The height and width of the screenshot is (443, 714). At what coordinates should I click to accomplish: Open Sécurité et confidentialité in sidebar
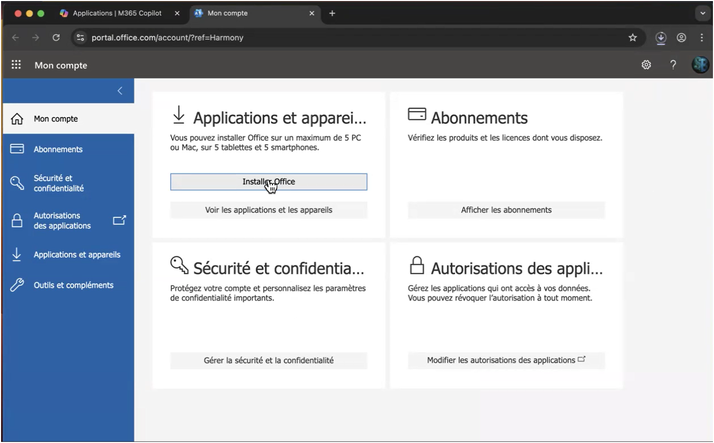coord(58,183)
